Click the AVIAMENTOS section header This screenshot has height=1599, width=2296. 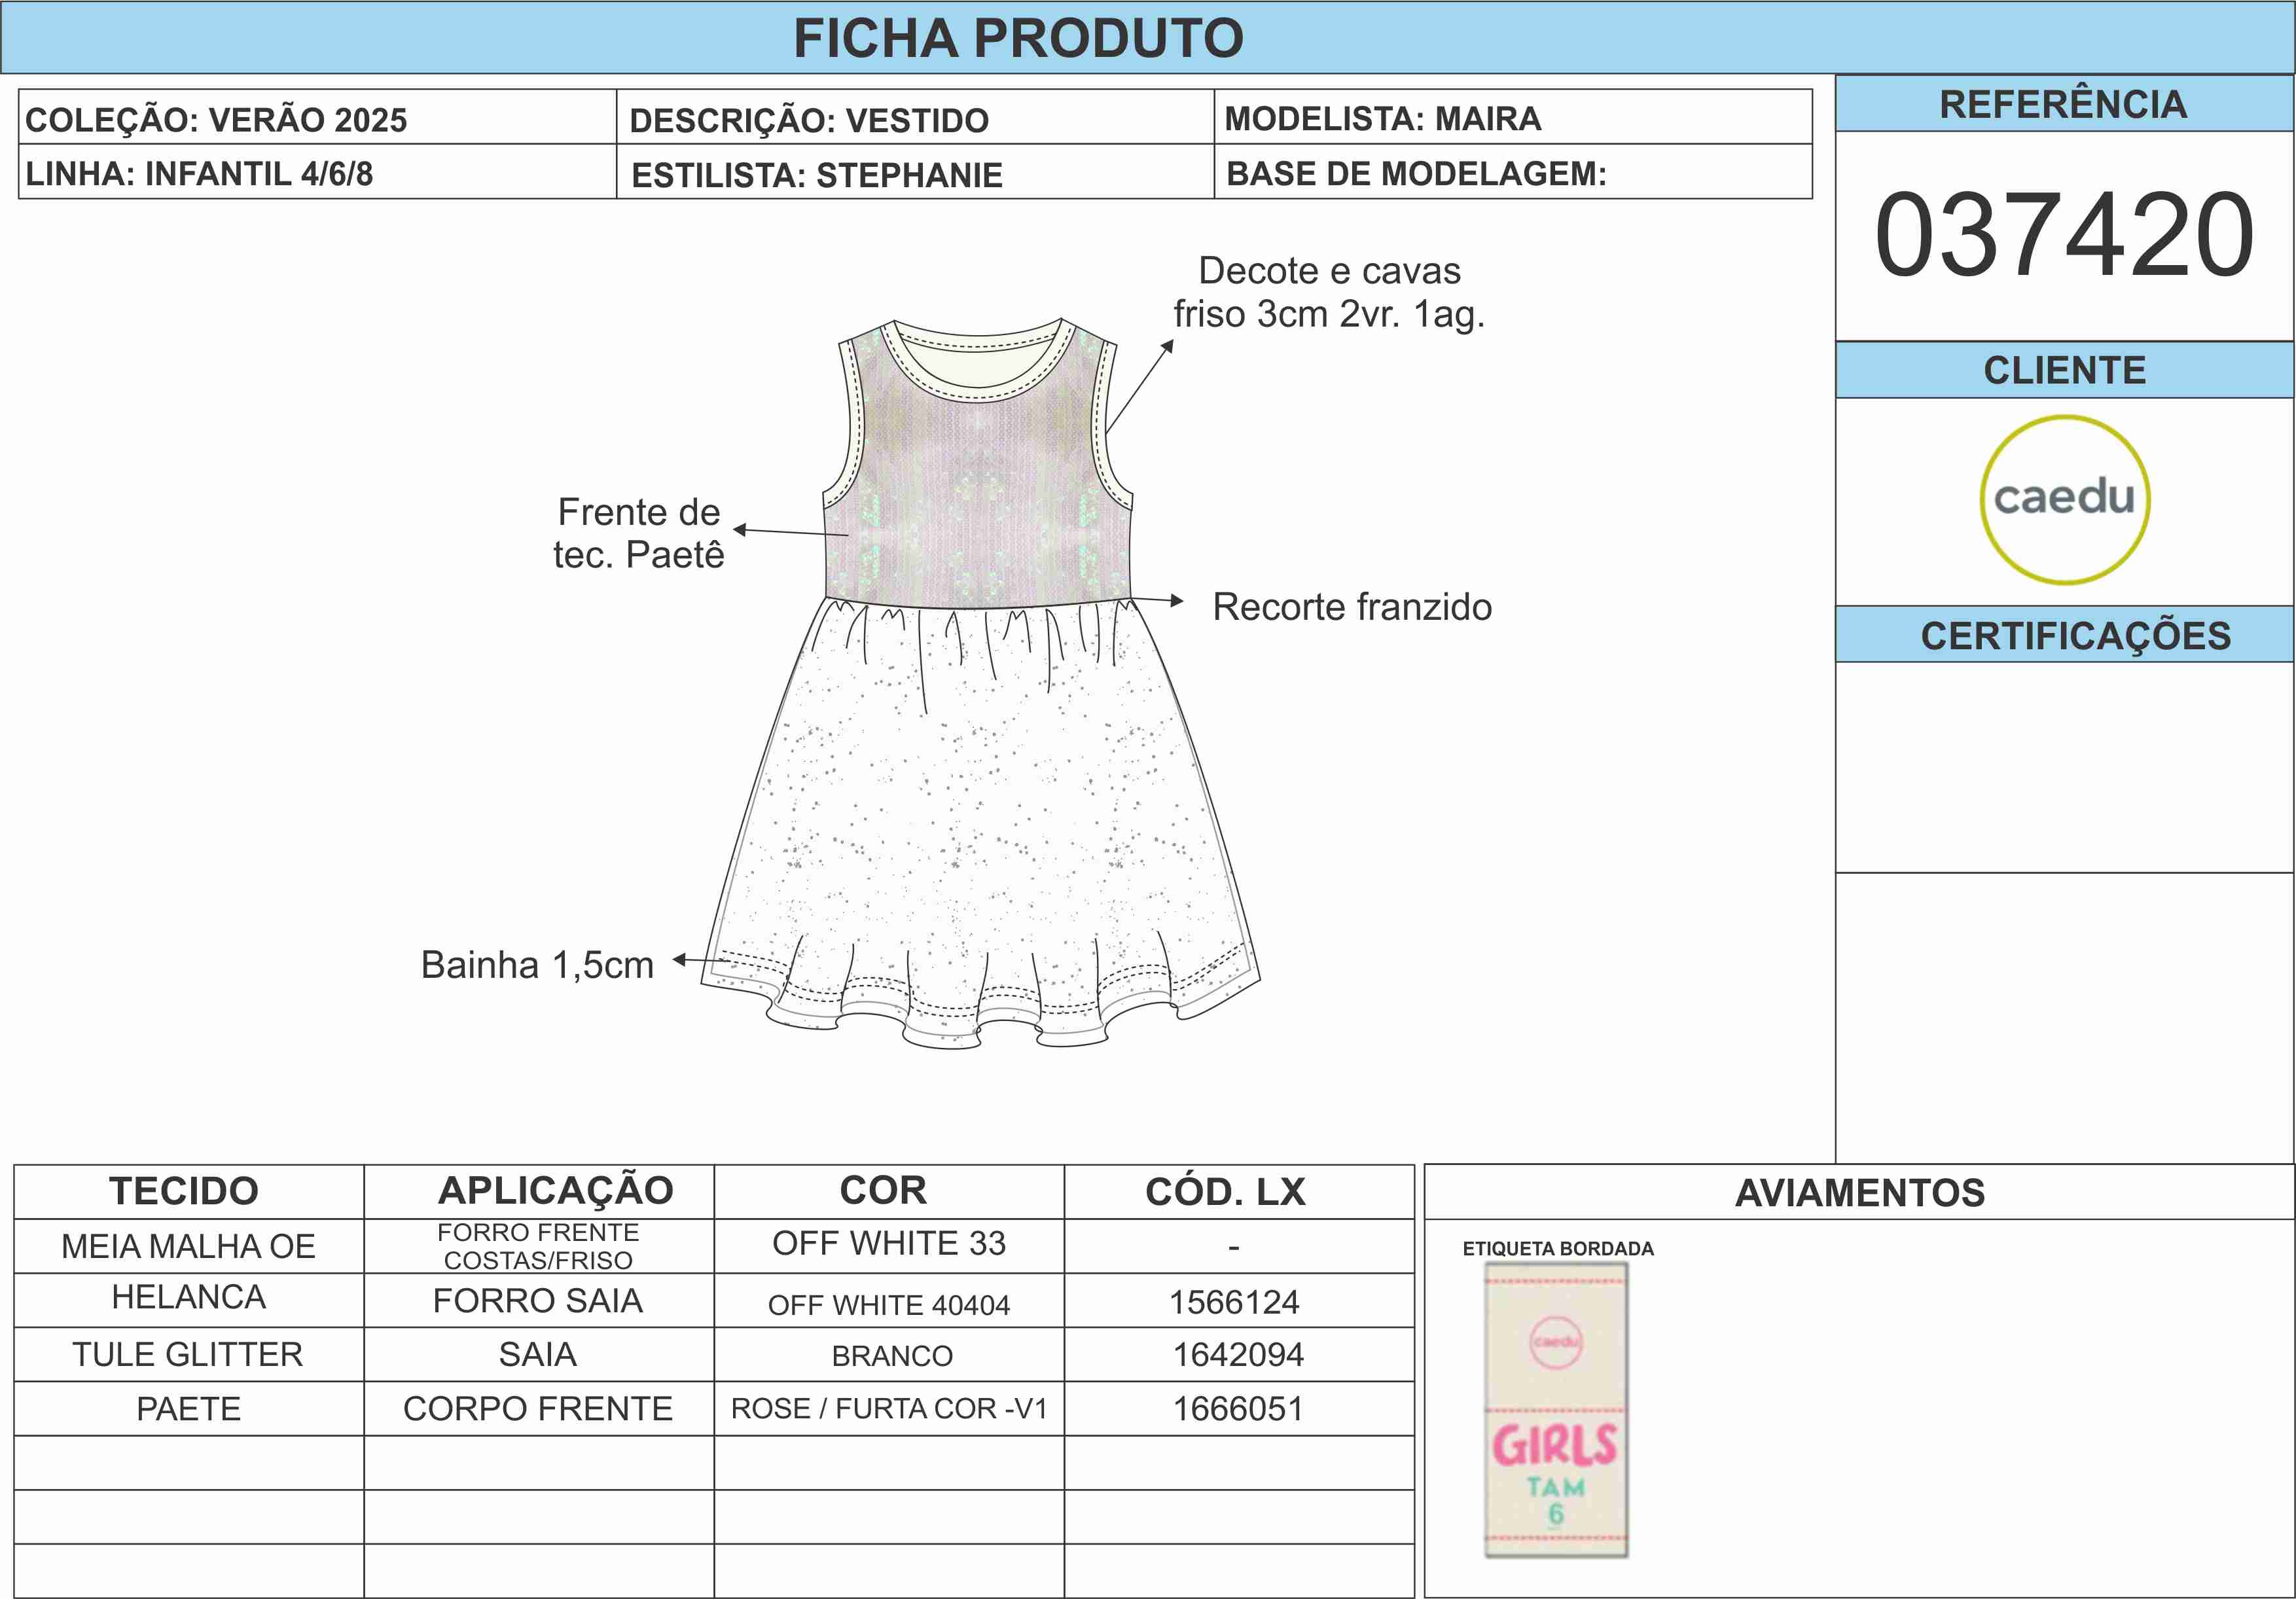1859,1192
